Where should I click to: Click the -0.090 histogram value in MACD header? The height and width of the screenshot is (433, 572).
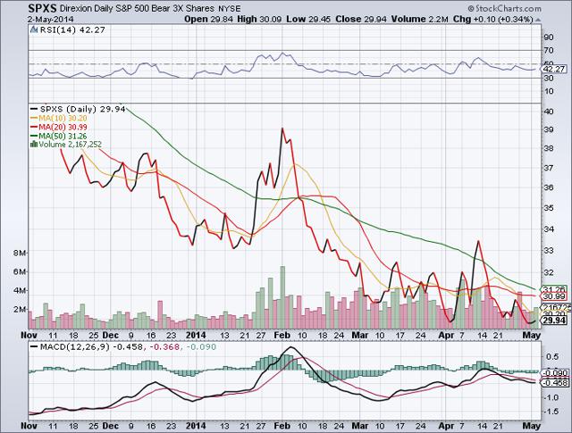coord(200,347)
